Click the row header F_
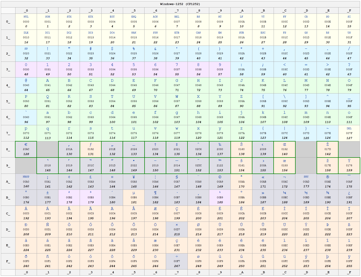The height and width of the screenshot is (277, 361). (x=8, y=261)
